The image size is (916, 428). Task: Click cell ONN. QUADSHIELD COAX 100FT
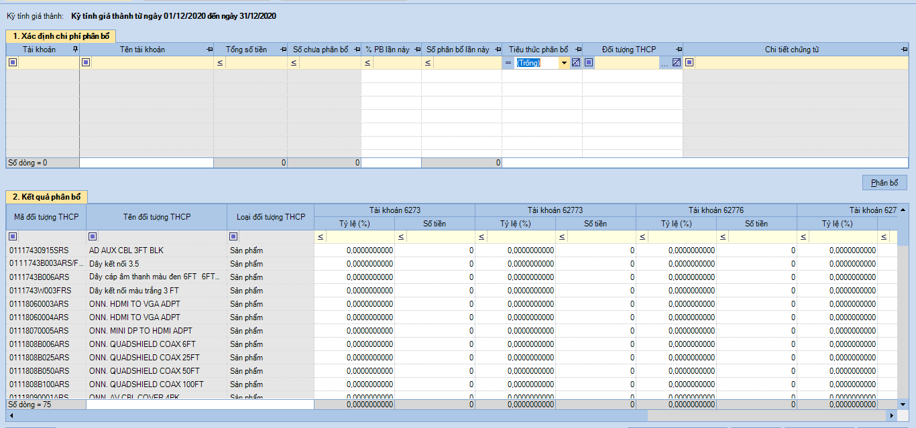click(x=156, y=384)
